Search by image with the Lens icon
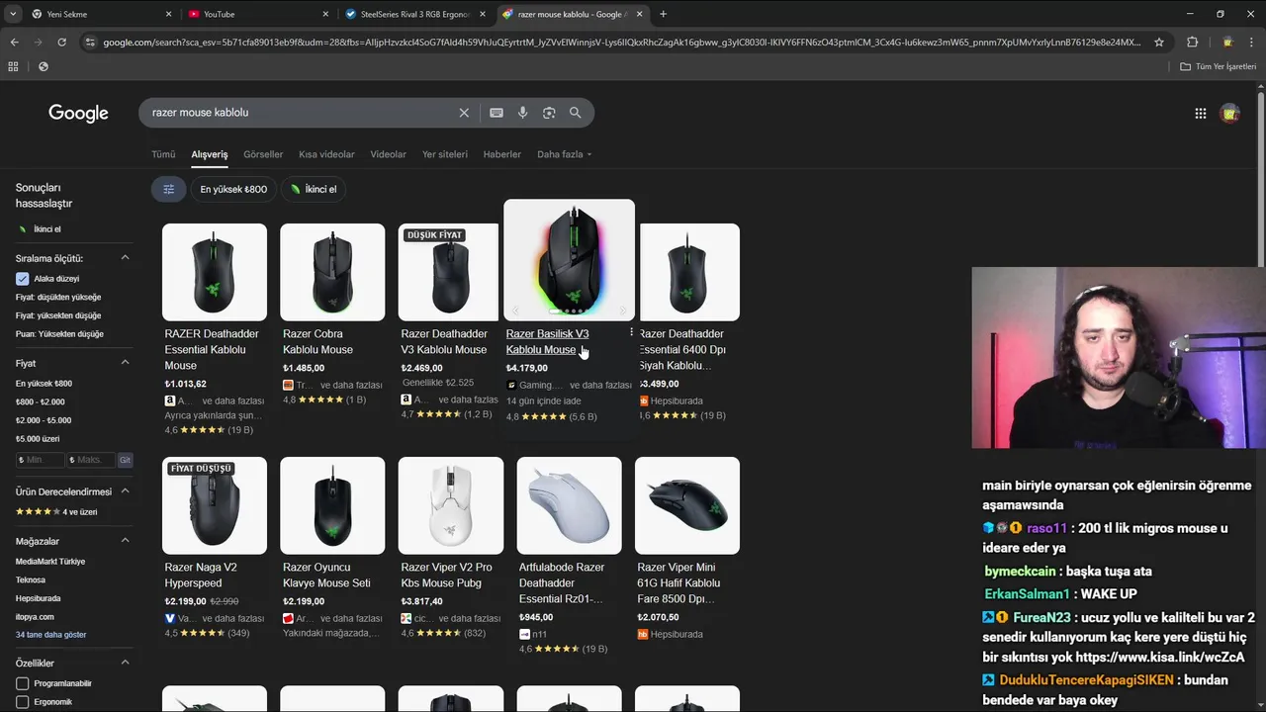 pos(549,113)
